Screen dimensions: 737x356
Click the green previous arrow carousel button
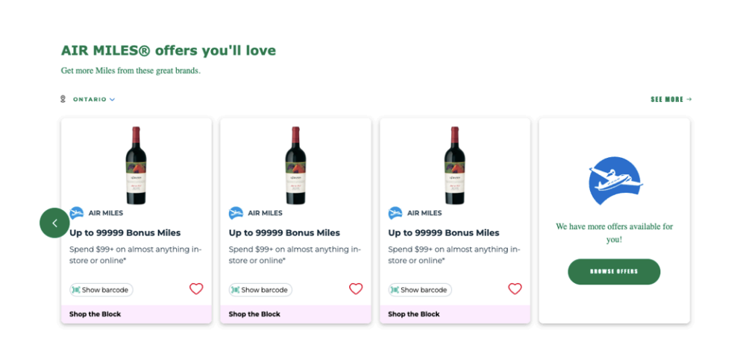click(x=54, y=223)
